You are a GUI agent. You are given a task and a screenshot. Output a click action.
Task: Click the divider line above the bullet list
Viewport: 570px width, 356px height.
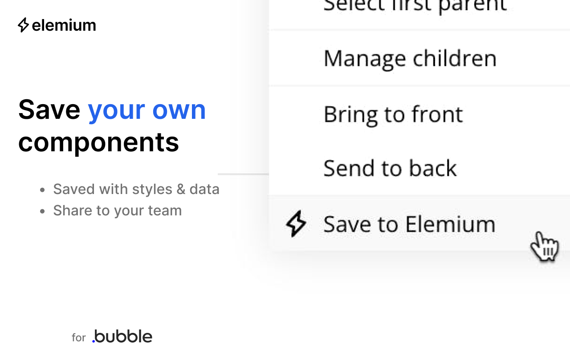click(243, 174)
